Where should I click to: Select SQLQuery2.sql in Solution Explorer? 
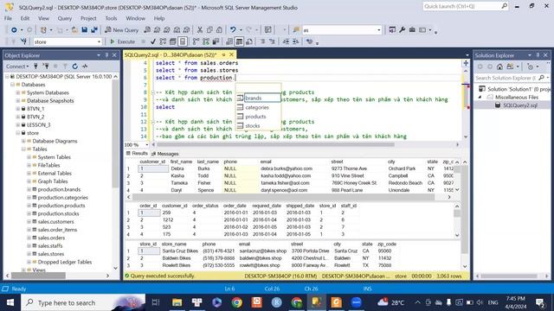click(520, 105)
